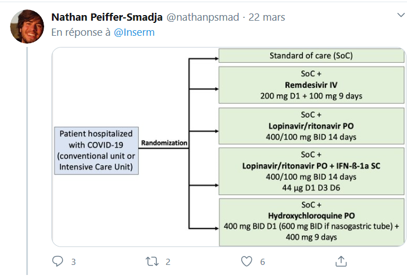
Task: Click the Lopinavir/ritonavir PO + IFN-ß-1a box
Action: (311, 171)
